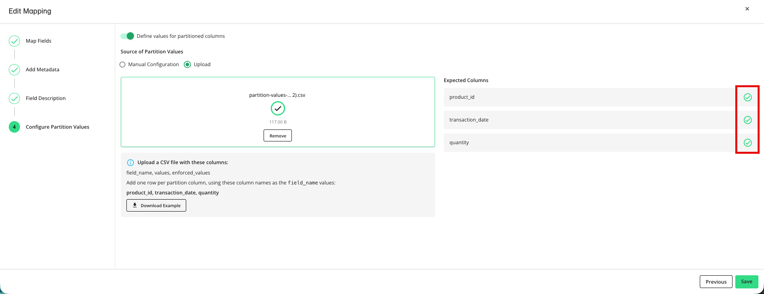The width and height of the screenshot is (764, 294).
Task: Close the Edit Mapping dialog
Action: point(747,9)
